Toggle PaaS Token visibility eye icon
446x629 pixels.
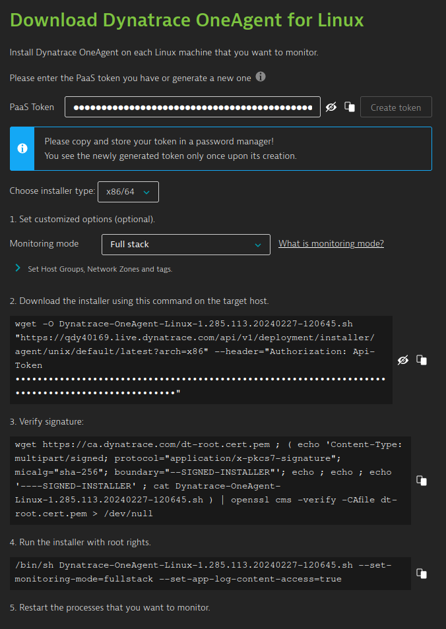click(x=331, y=107)
